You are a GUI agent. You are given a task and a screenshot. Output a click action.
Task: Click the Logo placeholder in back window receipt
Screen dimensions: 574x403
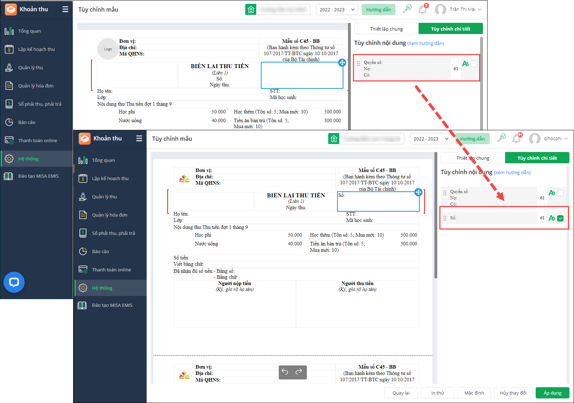pyautogui.click(x=108, y=49)
